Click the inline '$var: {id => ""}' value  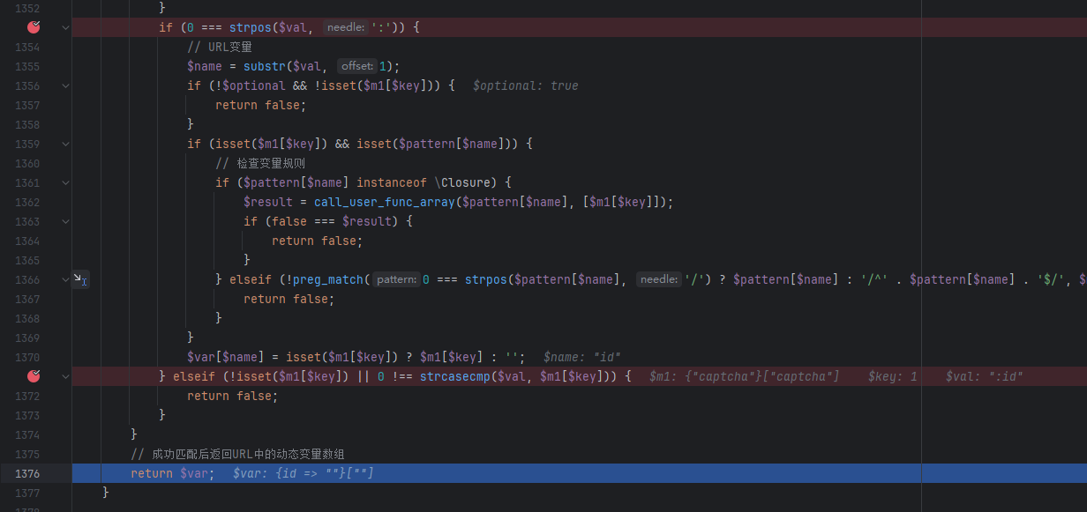(304, 473)
